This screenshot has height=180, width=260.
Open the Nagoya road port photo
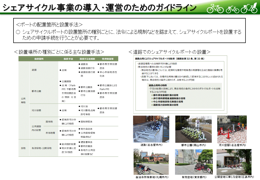[x=151, y=129]
